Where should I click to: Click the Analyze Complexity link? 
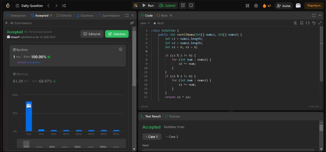(x=29, y=62)
